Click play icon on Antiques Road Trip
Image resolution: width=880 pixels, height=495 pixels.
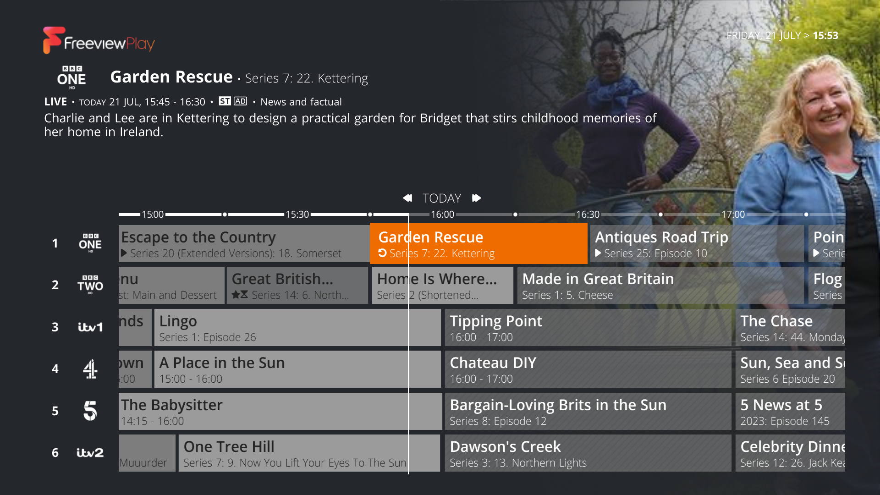coord(598,253)
